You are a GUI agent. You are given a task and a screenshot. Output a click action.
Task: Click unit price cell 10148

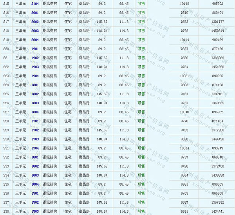tap(184, 4)
